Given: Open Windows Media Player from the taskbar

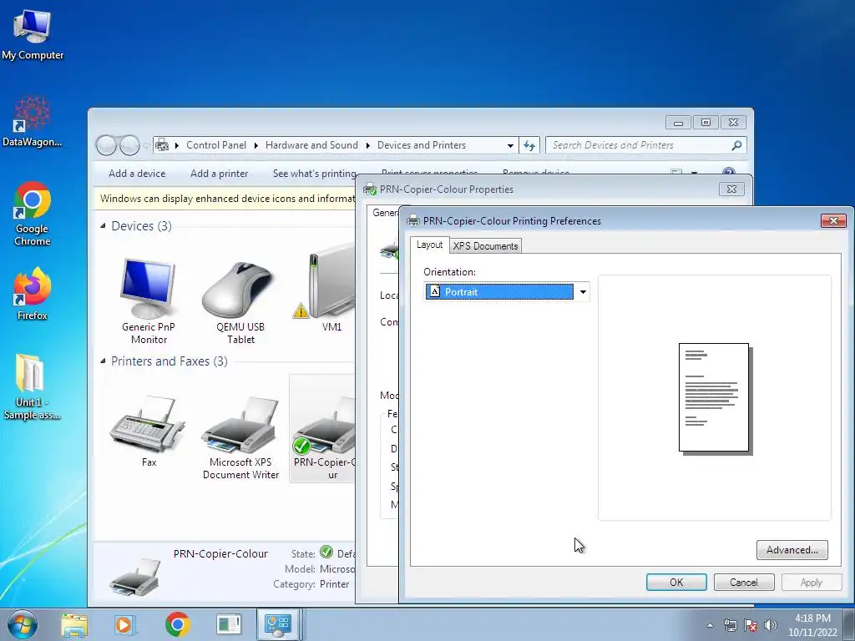Looking at the screenshot, I should 125,624.
